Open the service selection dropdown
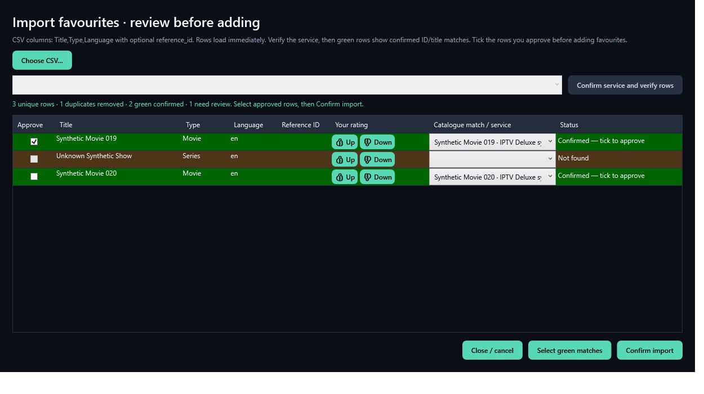 (x=287, y=85)
